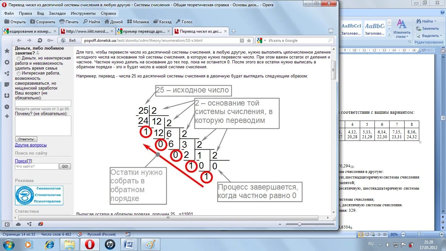Open the Правка menu
Screen dimensions: 446x251
click(25, 13)
